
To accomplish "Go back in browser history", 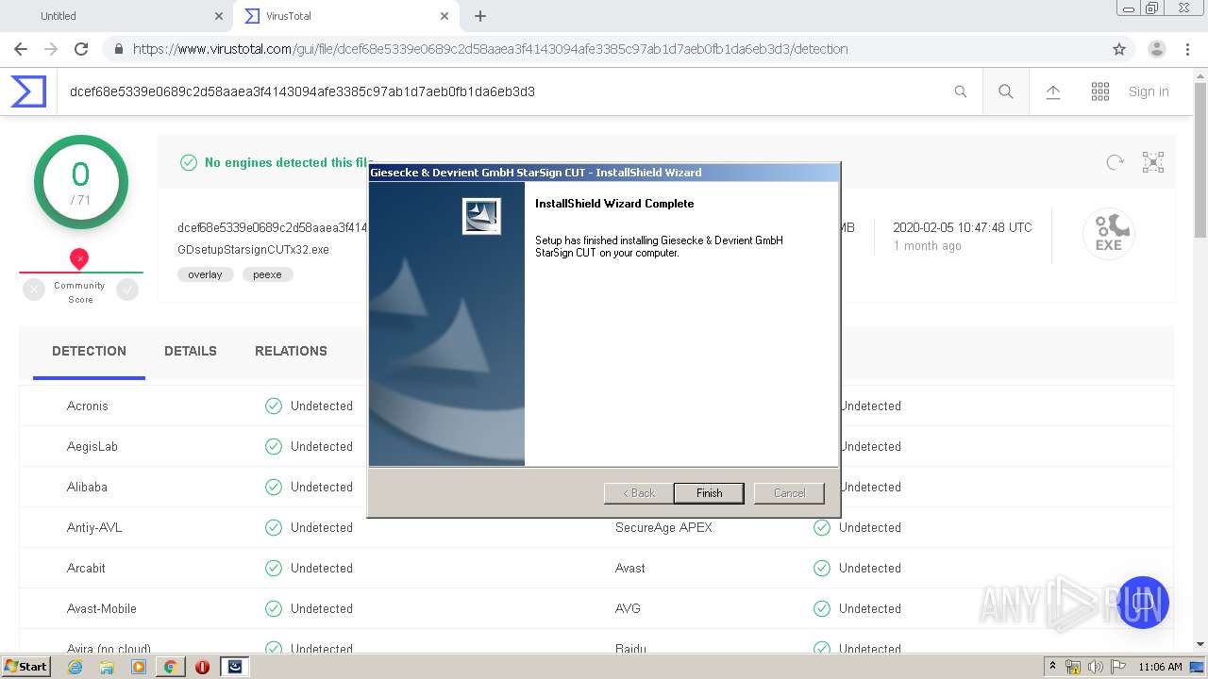I will click(x=21, y=49).
